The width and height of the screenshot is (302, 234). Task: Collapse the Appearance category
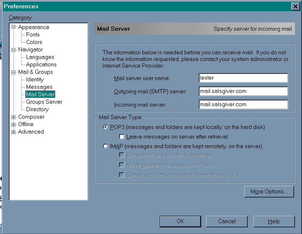point(14,27)
